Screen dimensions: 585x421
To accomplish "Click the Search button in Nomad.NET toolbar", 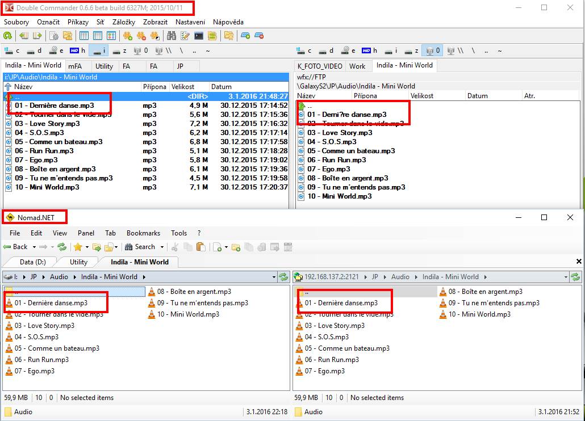I will tap(140, 247).
